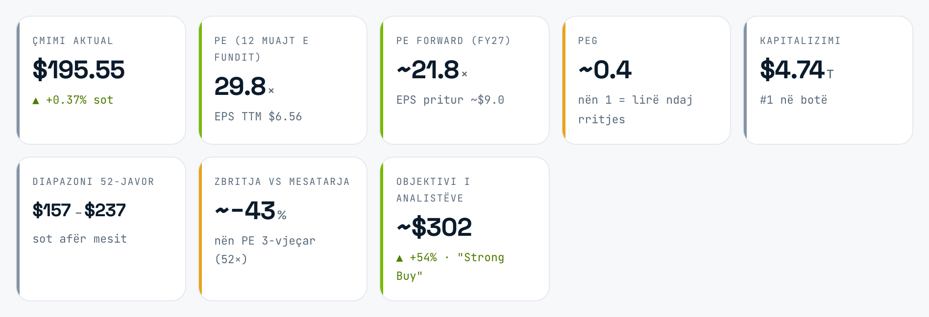The height and width of the screenshot is (317, 929).
Task: Open the ZBRITJA VS MESATARJA card
Action: (283, 229)
